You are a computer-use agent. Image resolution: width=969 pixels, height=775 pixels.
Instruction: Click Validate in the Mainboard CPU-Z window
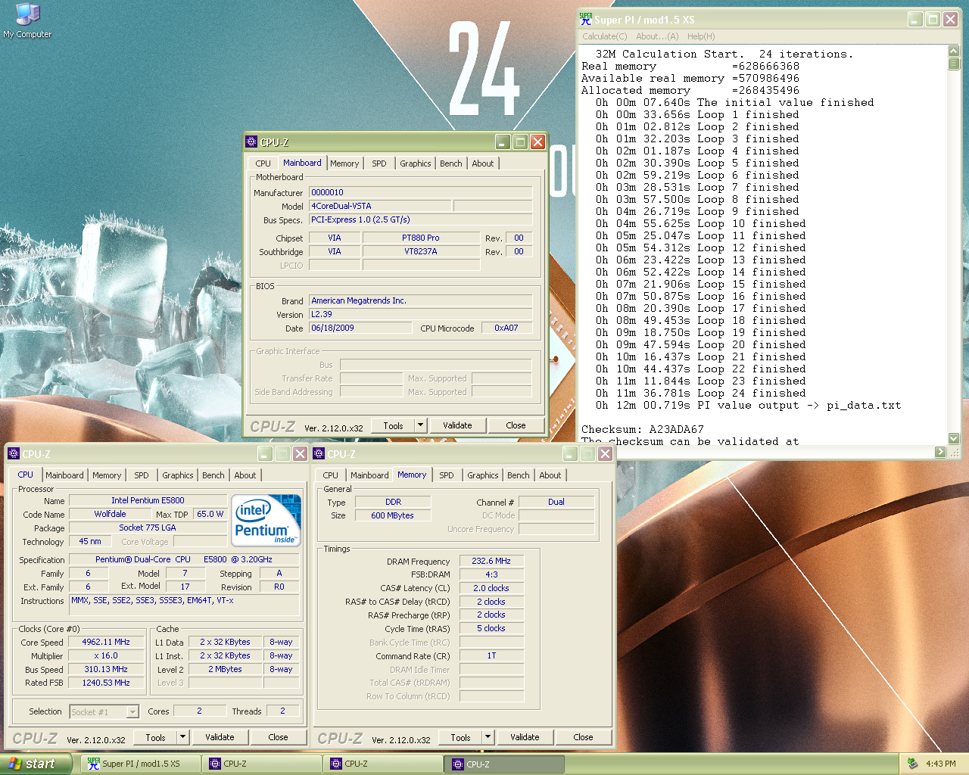click(x=457, y=425)
